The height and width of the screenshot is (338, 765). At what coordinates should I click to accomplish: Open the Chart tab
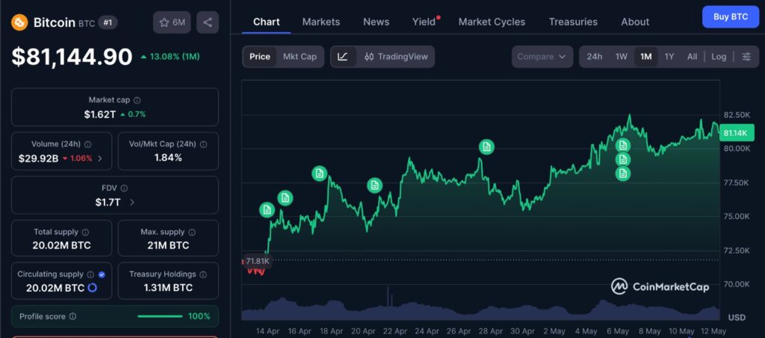[x=267, y=22]
